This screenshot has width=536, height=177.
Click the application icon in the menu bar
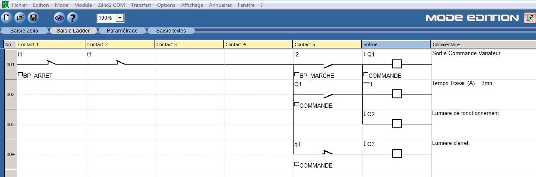[x=5, y=5]
